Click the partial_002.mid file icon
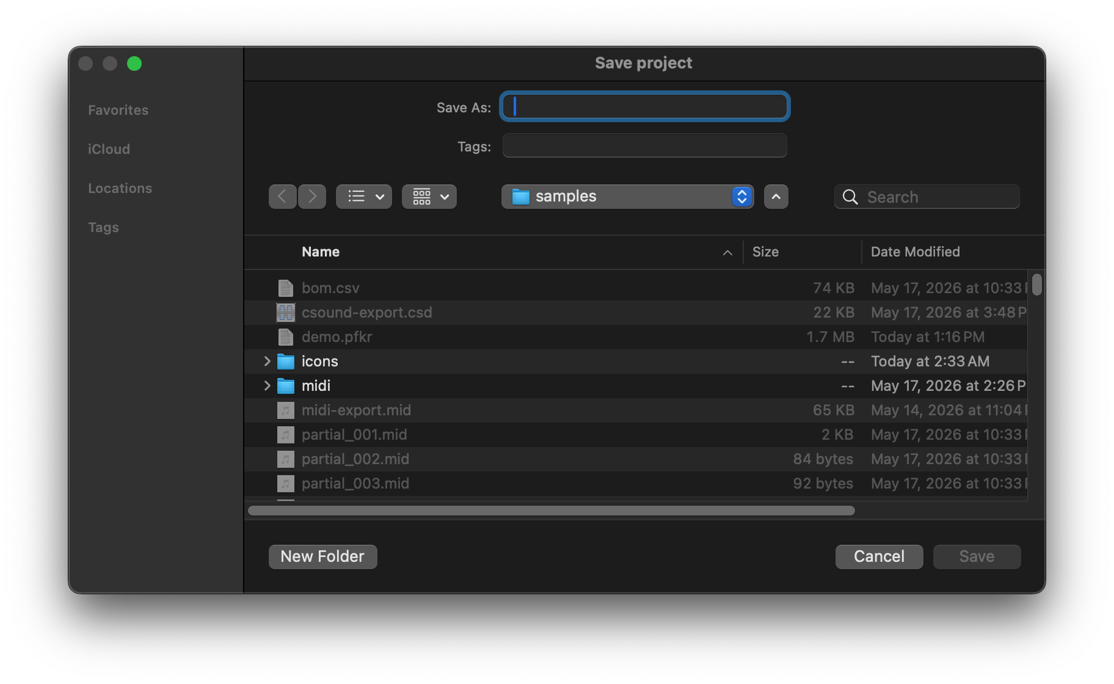The image size is (1114, 684). tap(286, 459)
